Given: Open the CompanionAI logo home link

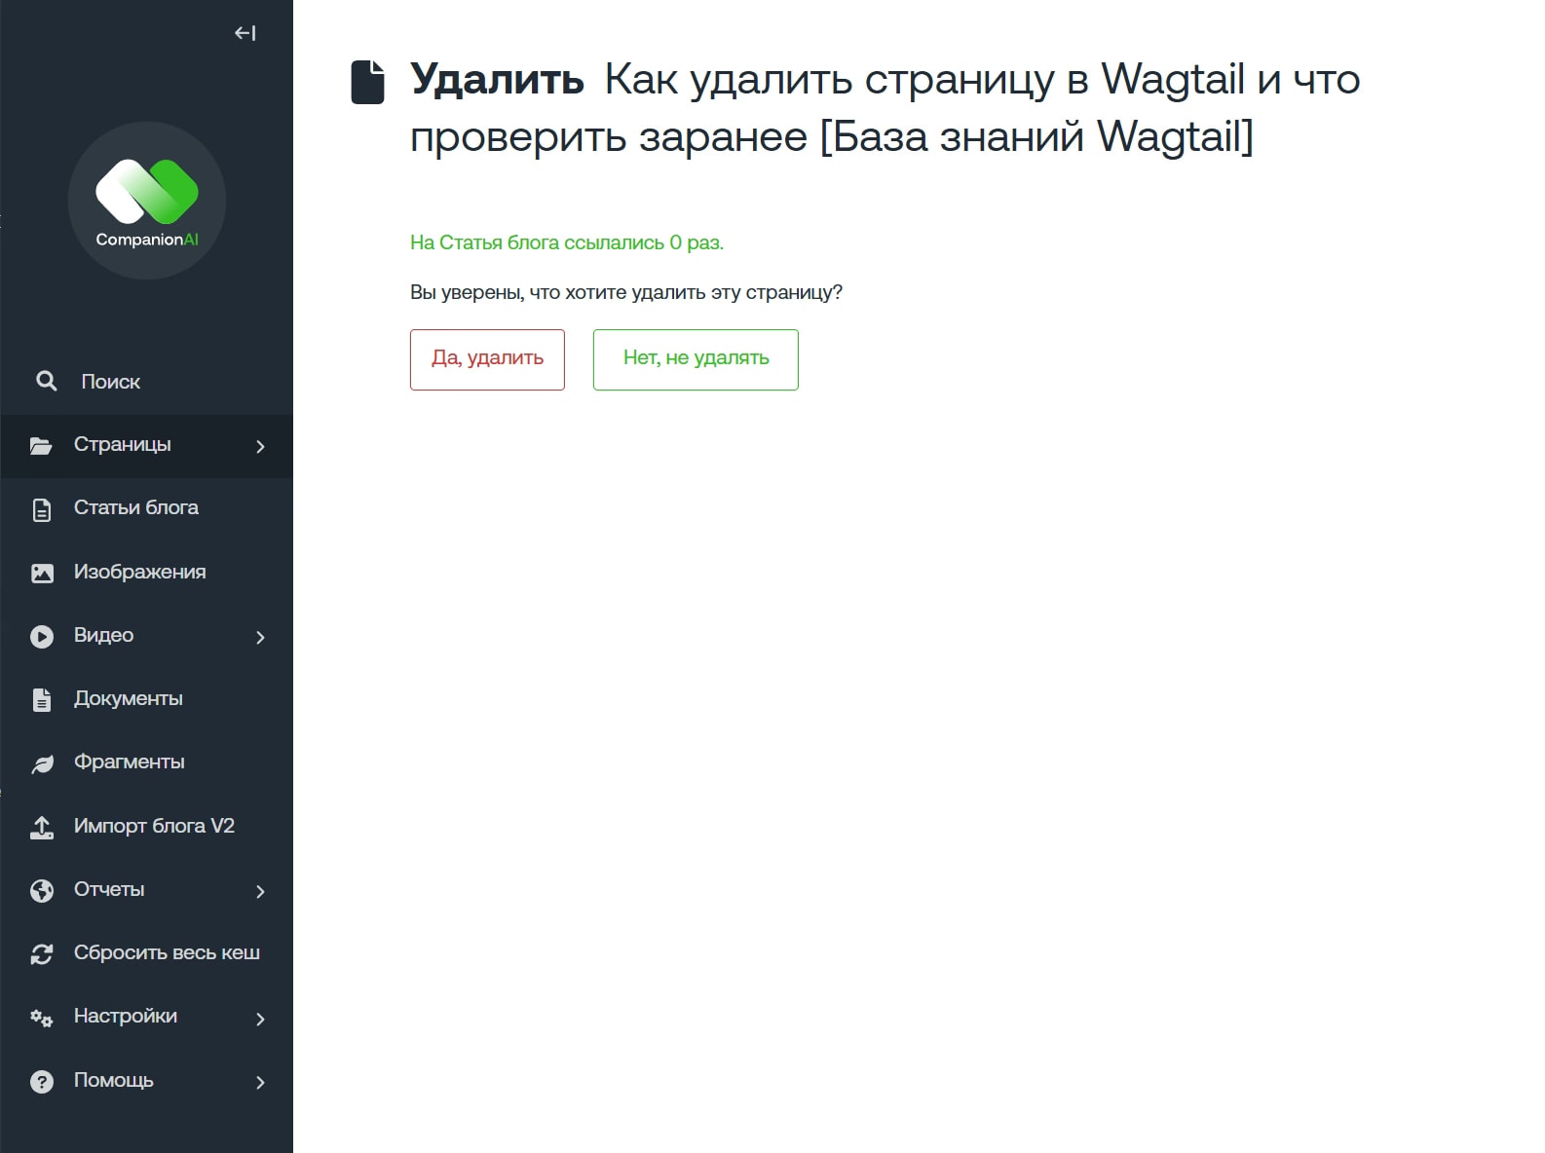Looking at the screenshot, I should click(x=147, y=201).
